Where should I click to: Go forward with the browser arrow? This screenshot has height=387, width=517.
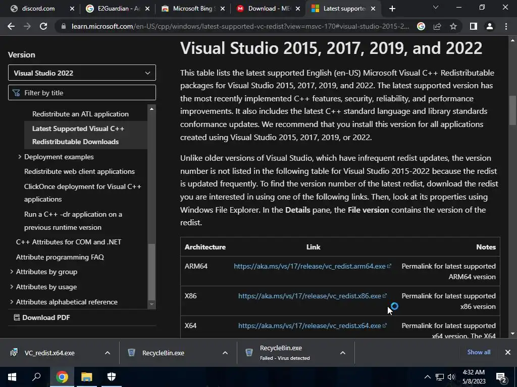pyautogui.click(x=27, y=26)
